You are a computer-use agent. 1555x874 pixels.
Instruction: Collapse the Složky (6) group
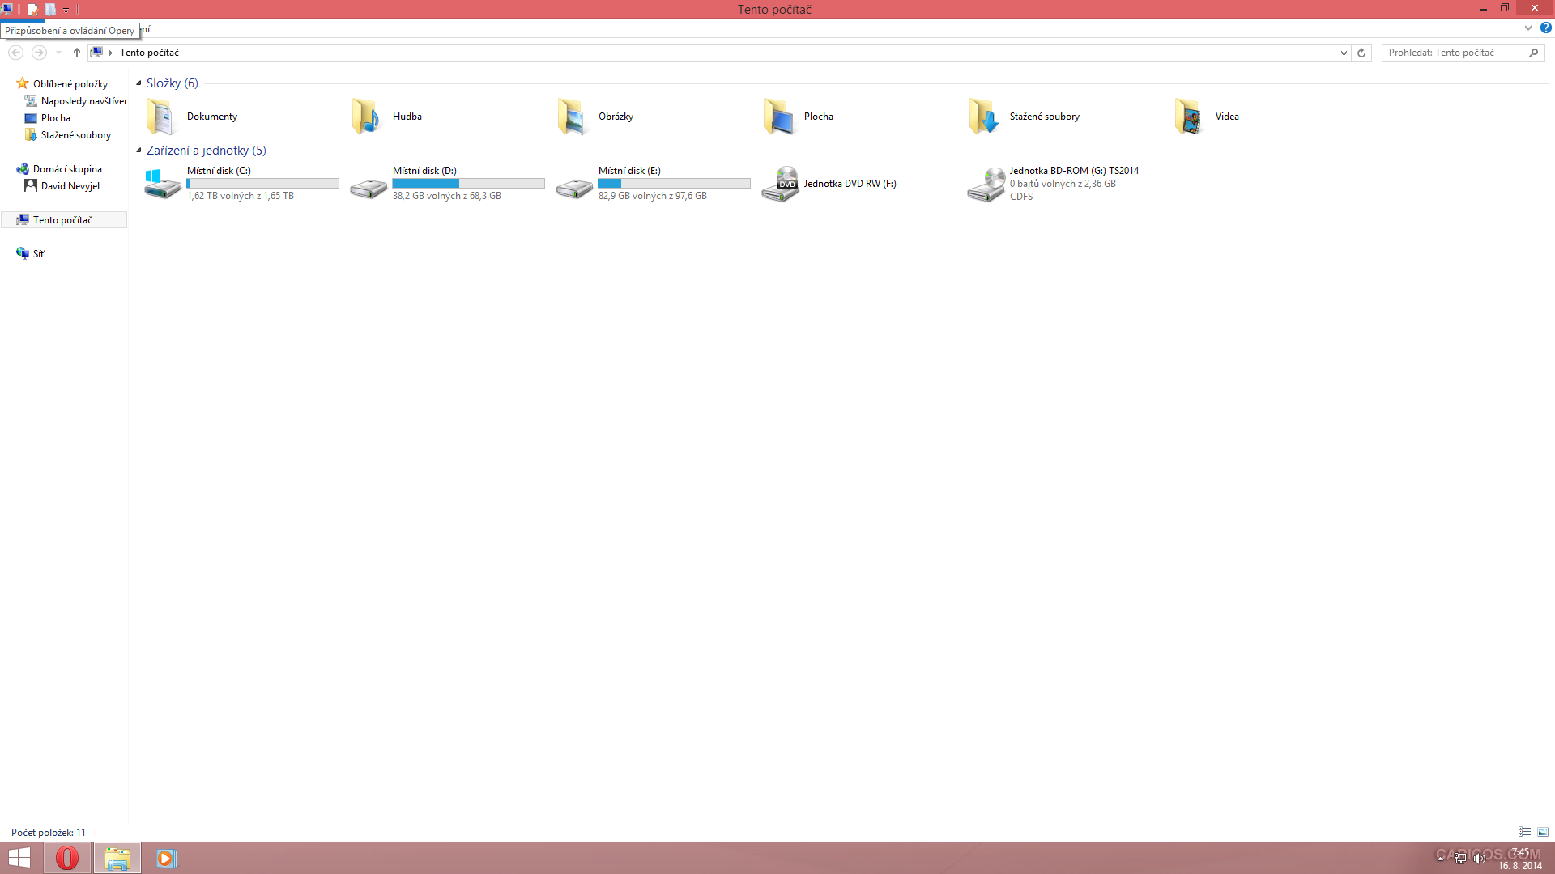[138, 83]
